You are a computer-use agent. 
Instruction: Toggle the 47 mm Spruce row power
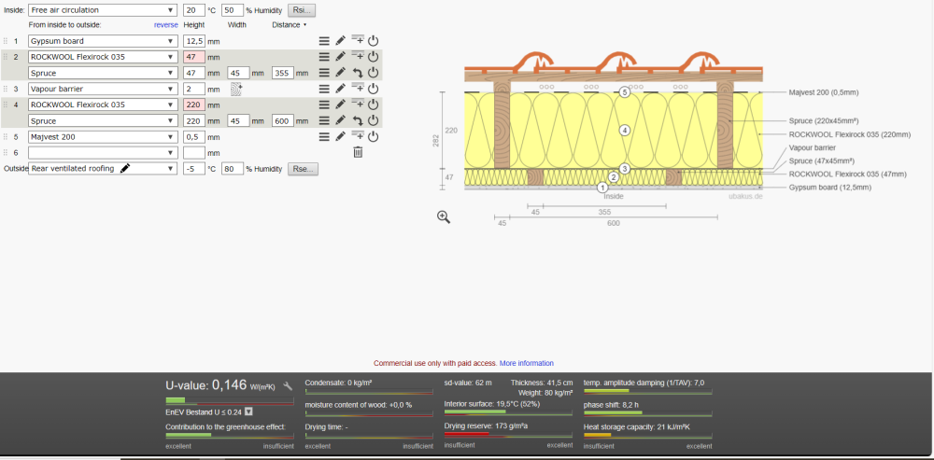(x=374, y=73)
